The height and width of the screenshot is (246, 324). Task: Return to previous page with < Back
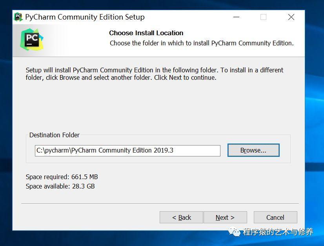[182, 217]
